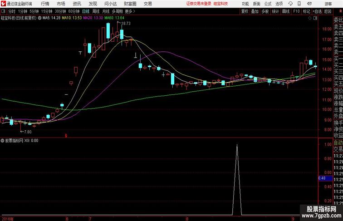This screenshot has width=343, height=221.
Task: Click the 叠加 overlay button
Action: point(255,11)
